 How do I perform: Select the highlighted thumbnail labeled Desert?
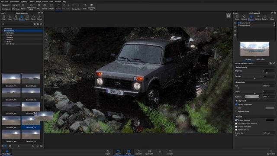coord(31,122)
